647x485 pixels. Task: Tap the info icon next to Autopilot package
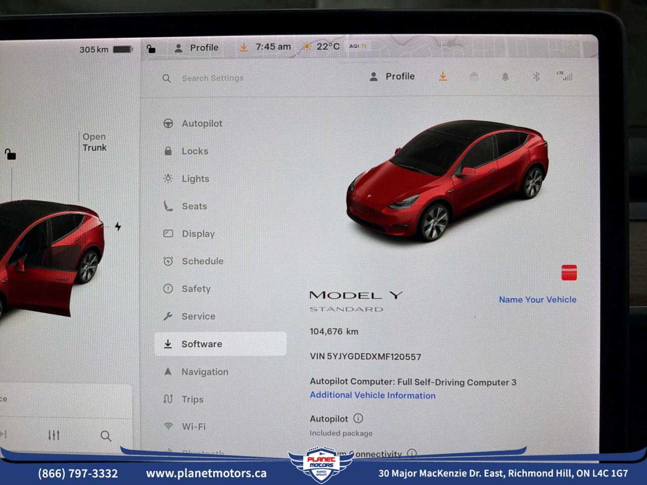tap(359, 419)
